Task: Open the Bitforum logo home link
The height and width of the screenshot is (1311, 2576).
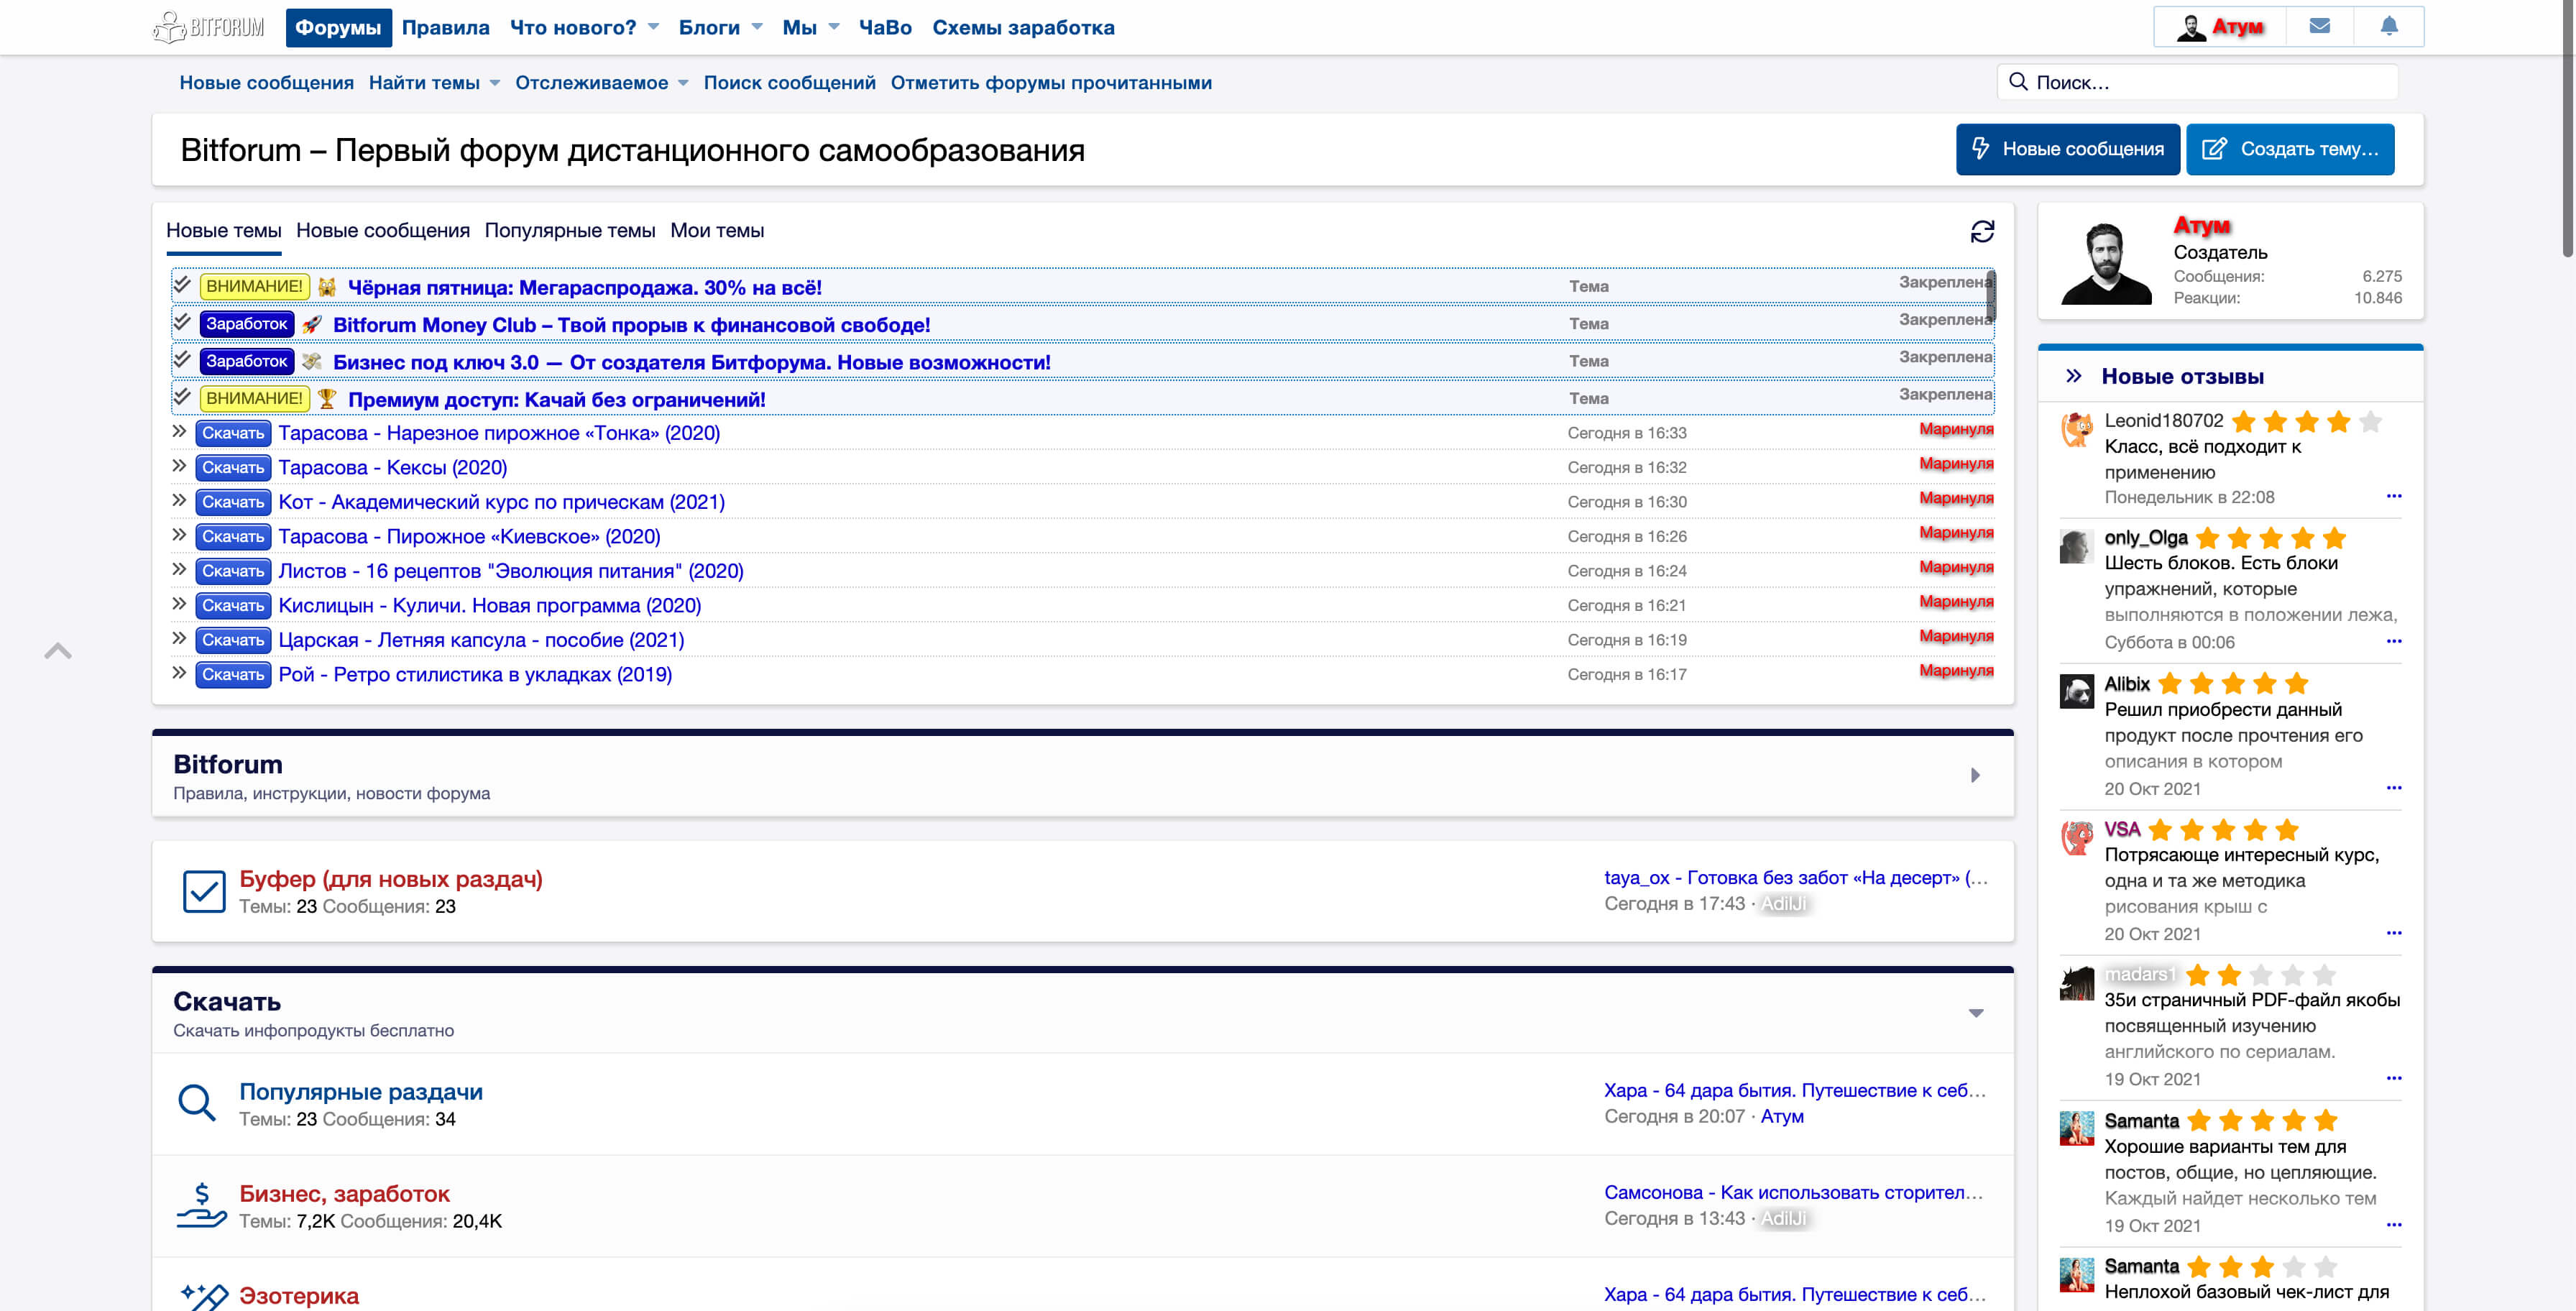Action: 209,27
